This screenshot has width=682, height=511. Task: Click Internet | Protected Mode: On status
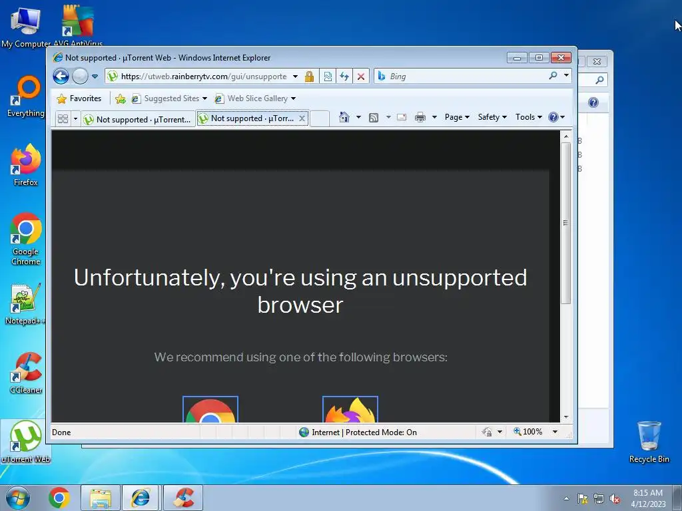coord(358,432)
